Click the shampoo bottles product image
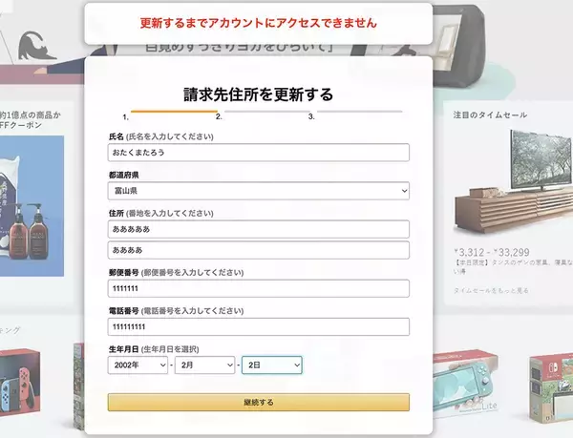573x438 pixels. tap(32, 206)
